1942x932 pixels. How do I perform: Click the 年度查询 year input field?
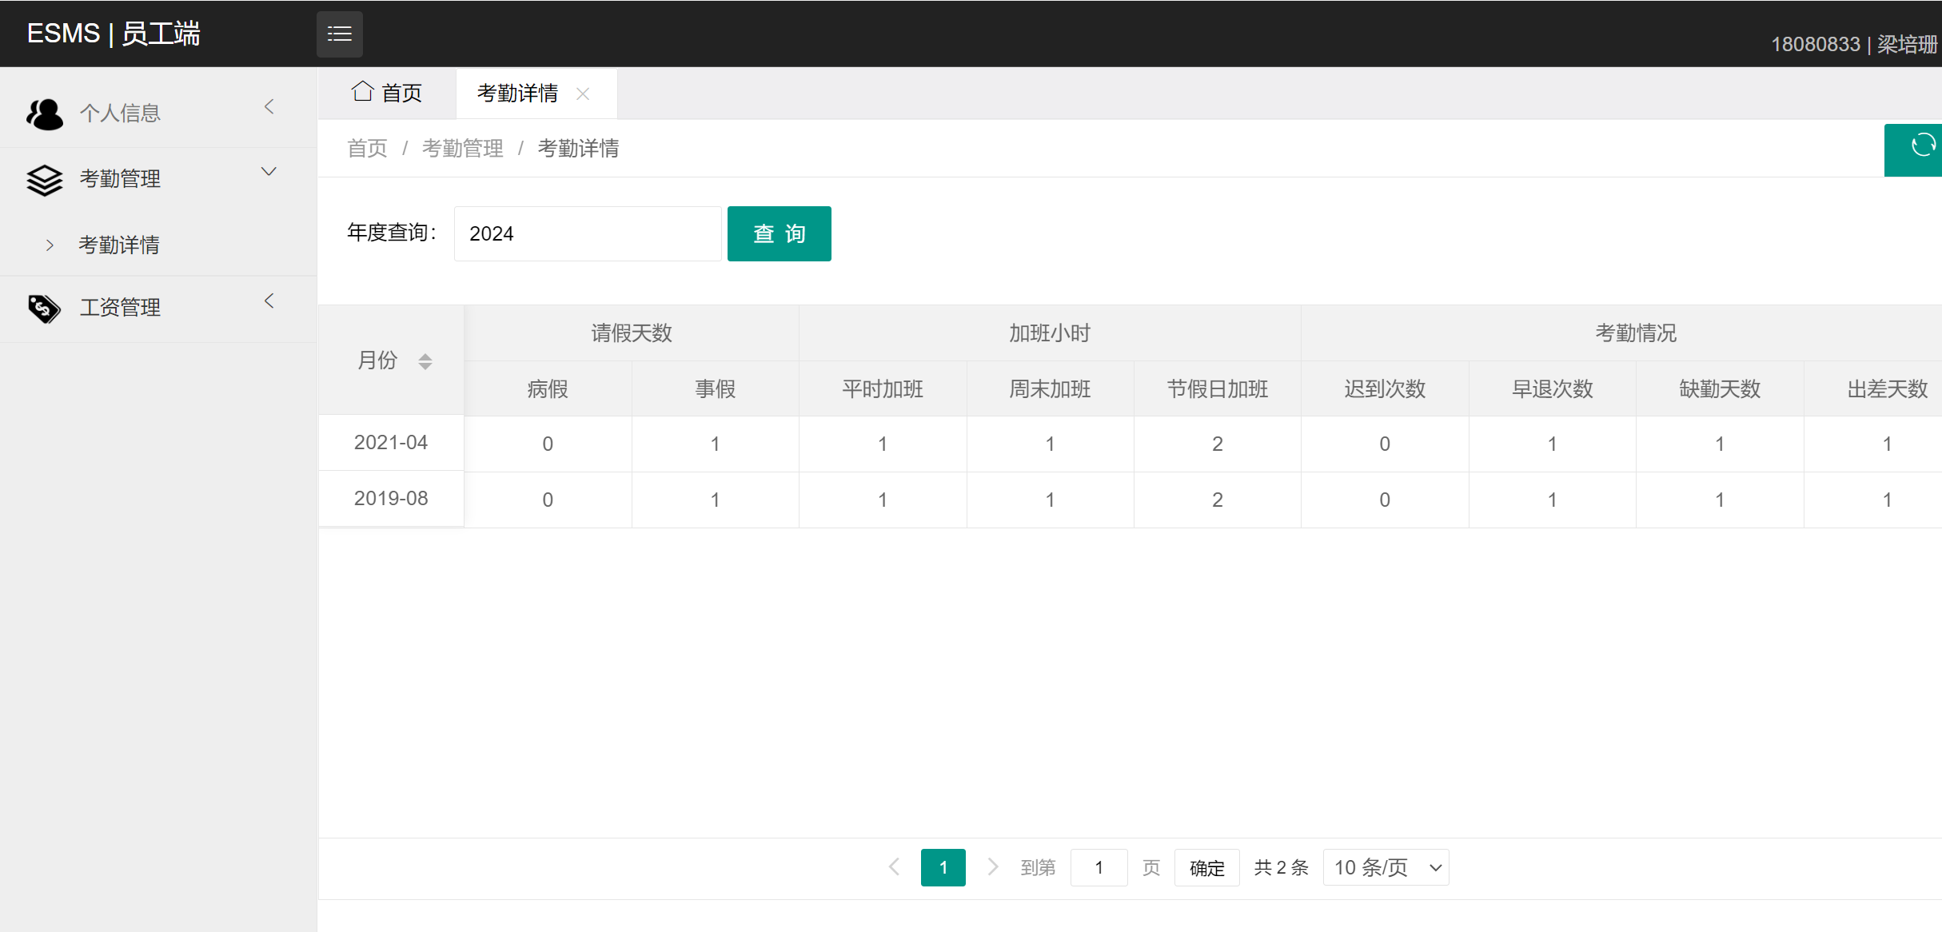tap(588, 233)
